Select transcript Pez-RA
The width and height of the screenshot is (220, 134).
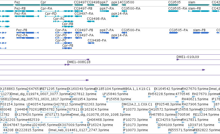click(x=27, y=16)
